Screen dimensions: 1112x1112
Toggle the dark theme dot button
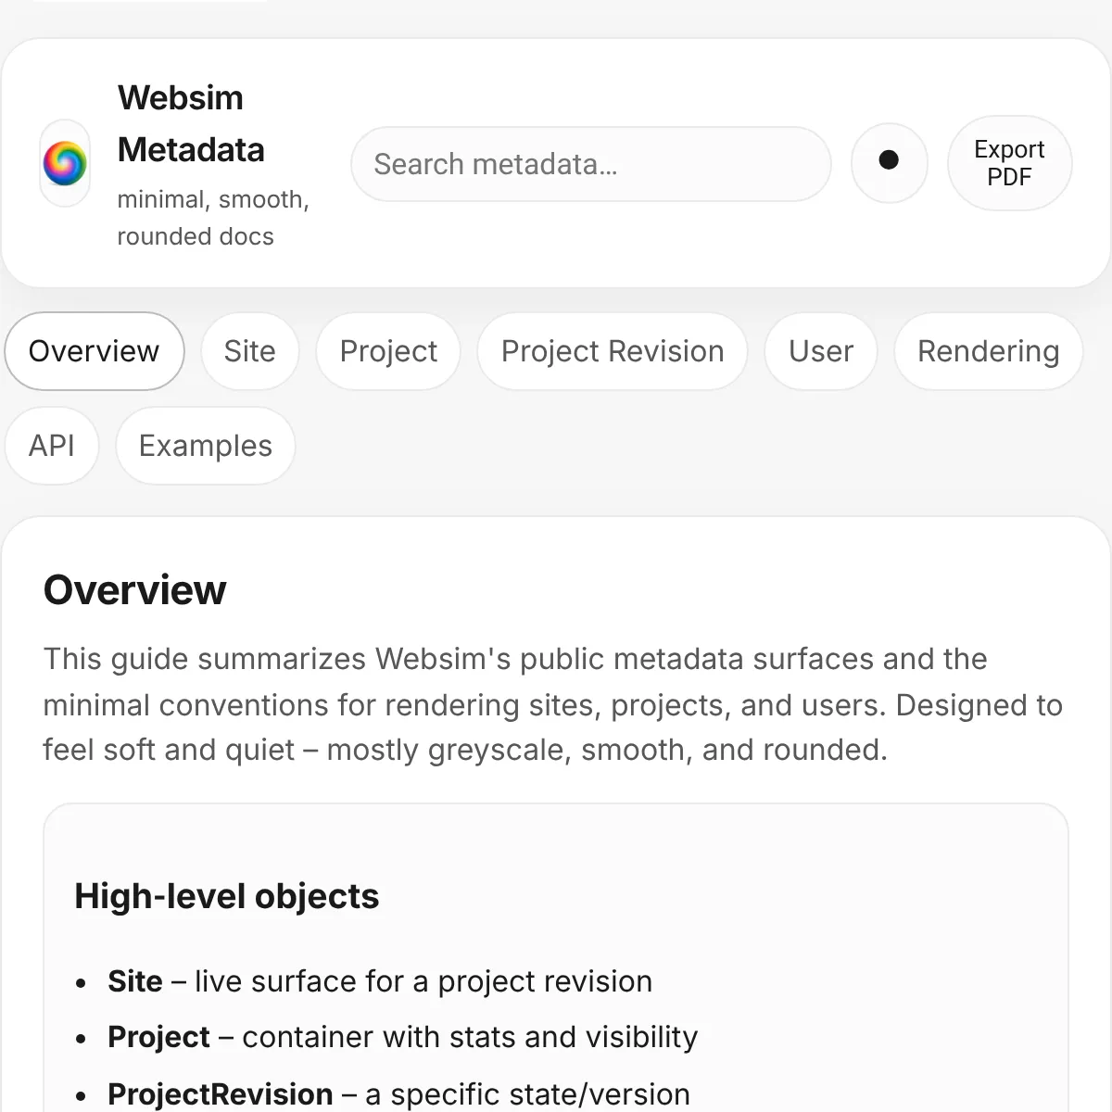[x=889, y=161]
